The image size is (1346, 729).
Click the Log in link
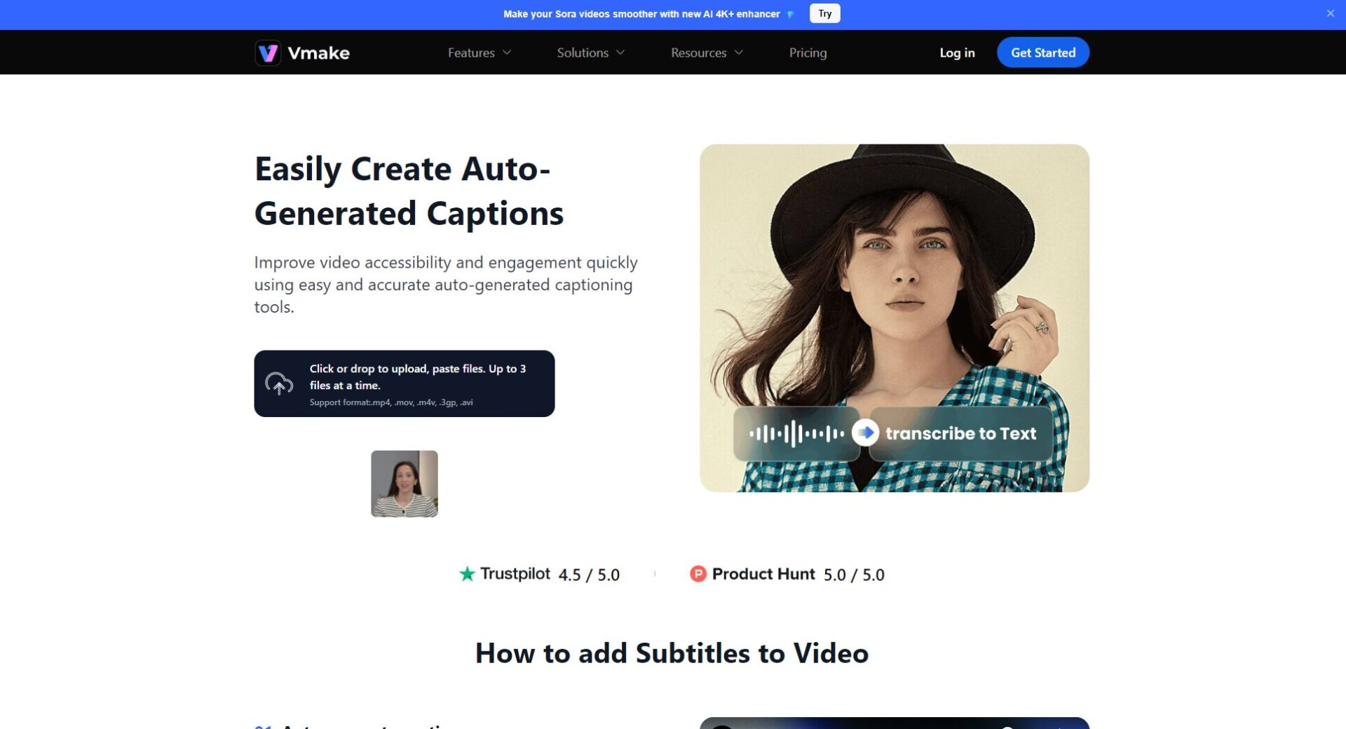tap(957, 53)
